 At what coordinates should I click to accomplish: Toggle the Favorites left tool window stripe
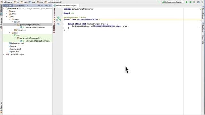[x=1, y=107]
